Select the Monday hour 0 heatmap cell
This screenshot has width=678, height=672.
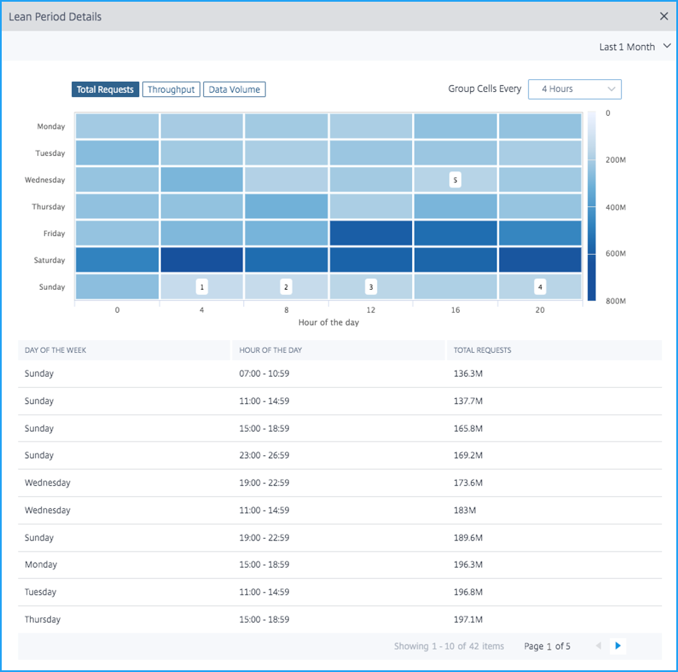tap(117, 126)
